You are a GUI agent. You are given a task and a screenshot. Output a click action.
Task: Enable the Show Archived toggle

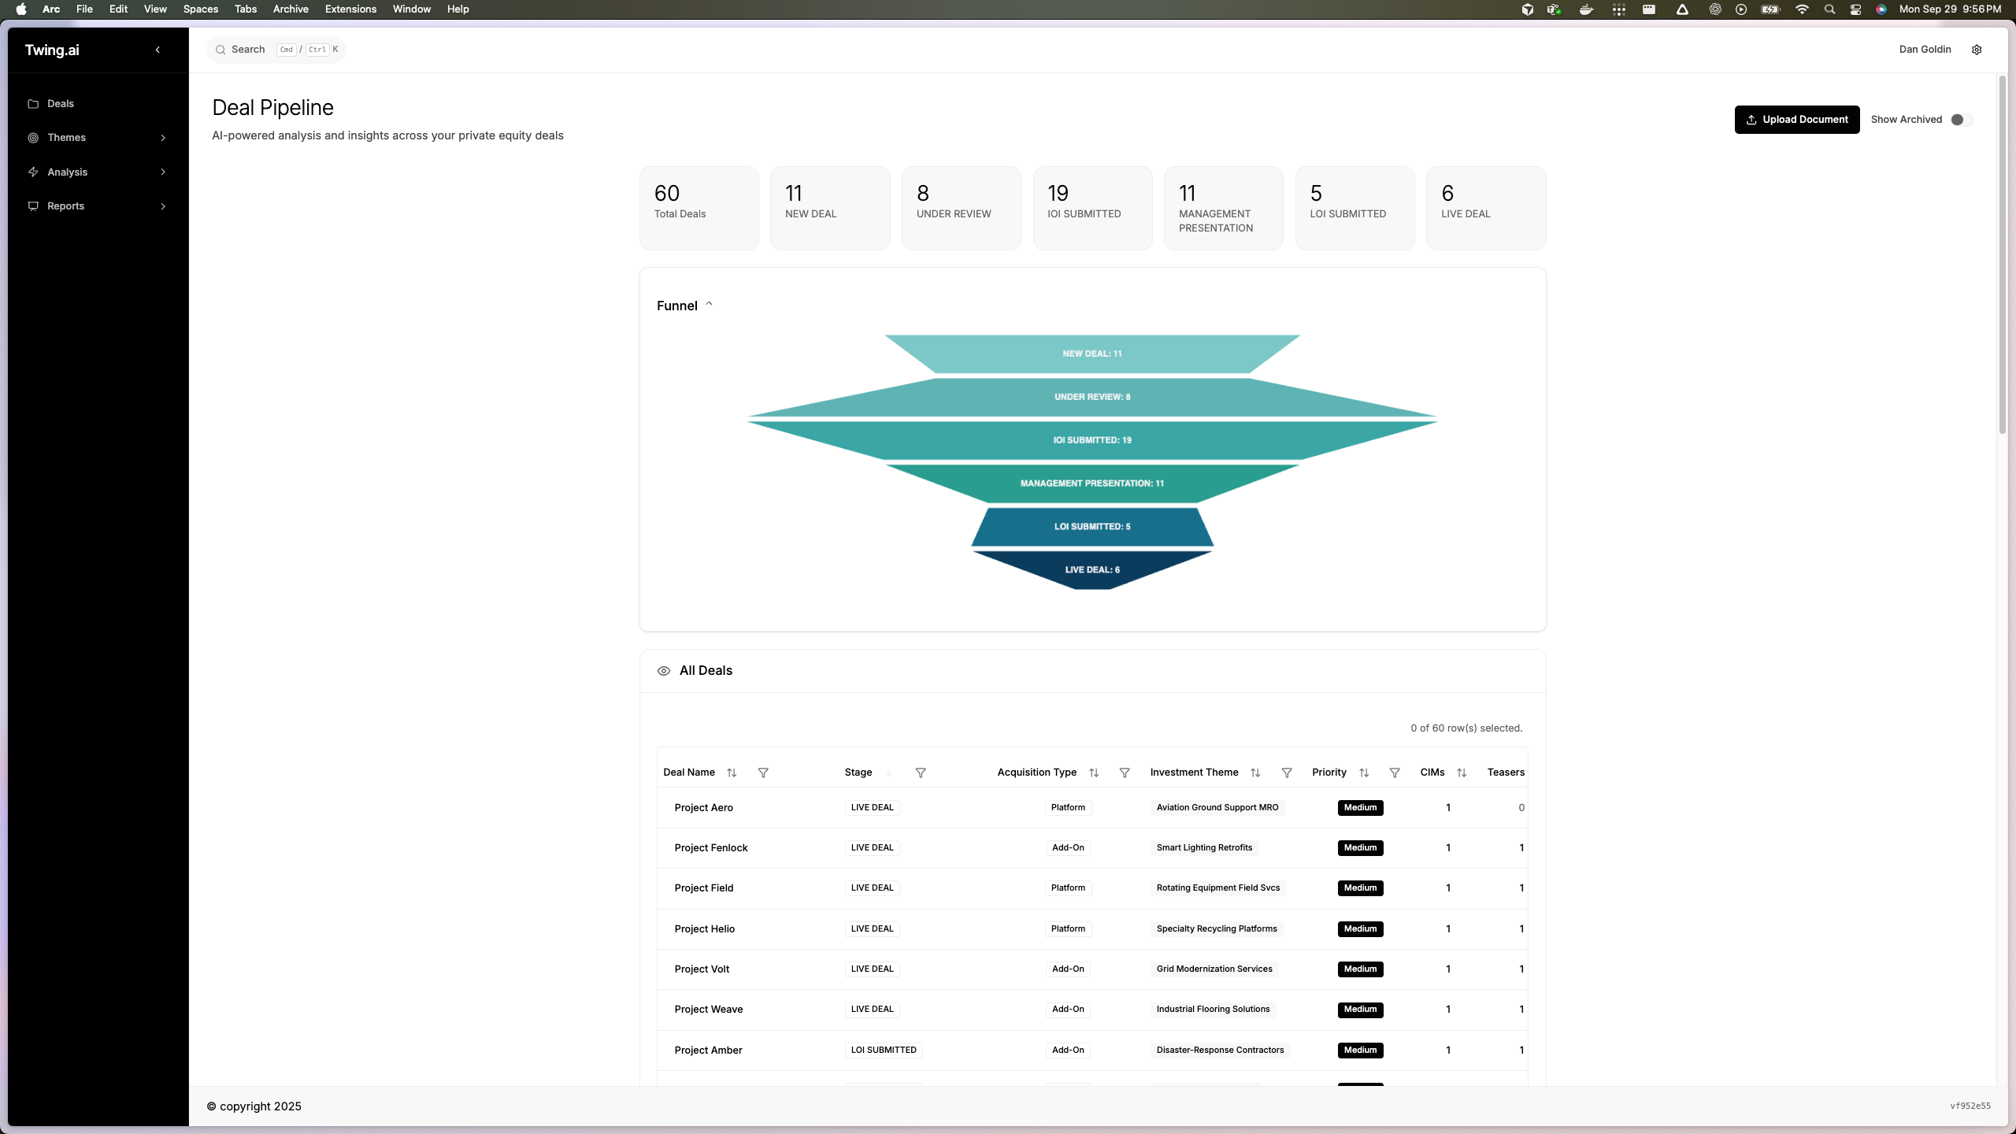[x=1959, y=120]
